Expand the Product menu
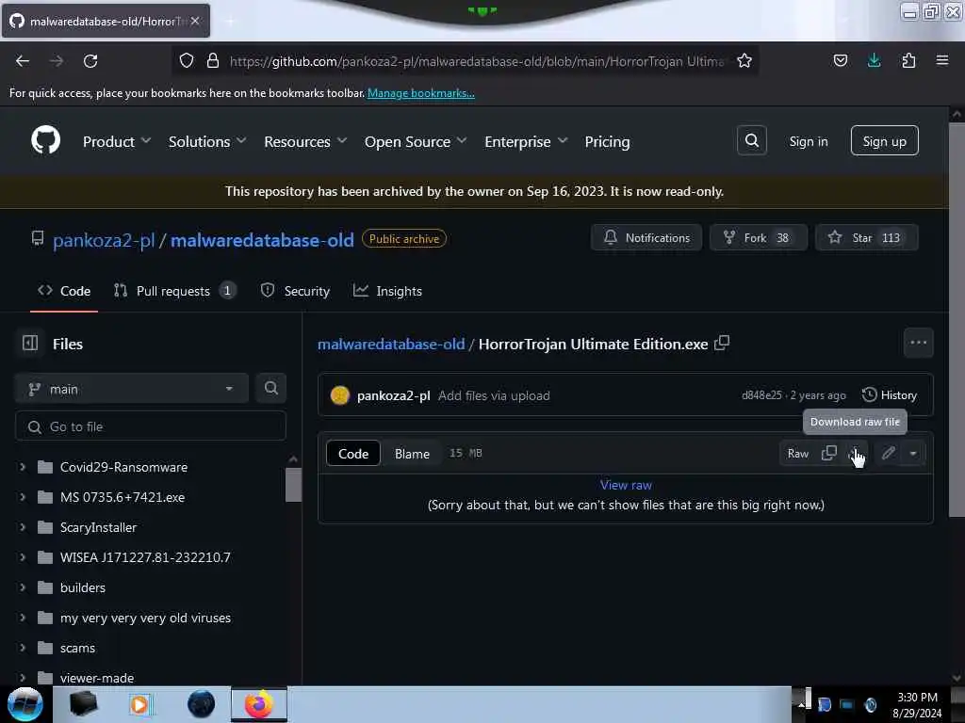This screenshot has width=965, height=723. 117,141
